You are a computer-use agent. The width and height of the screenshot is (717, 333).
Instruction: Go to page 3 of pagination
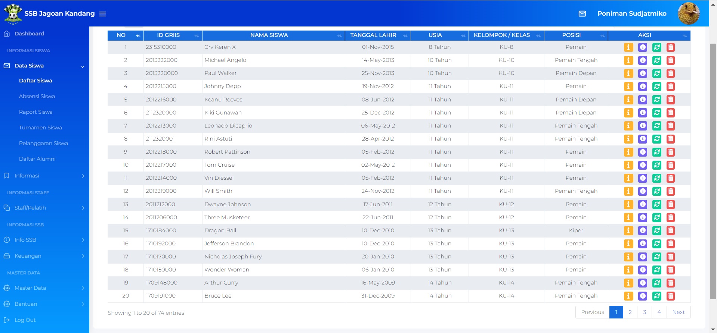click(x=644, y=312)
